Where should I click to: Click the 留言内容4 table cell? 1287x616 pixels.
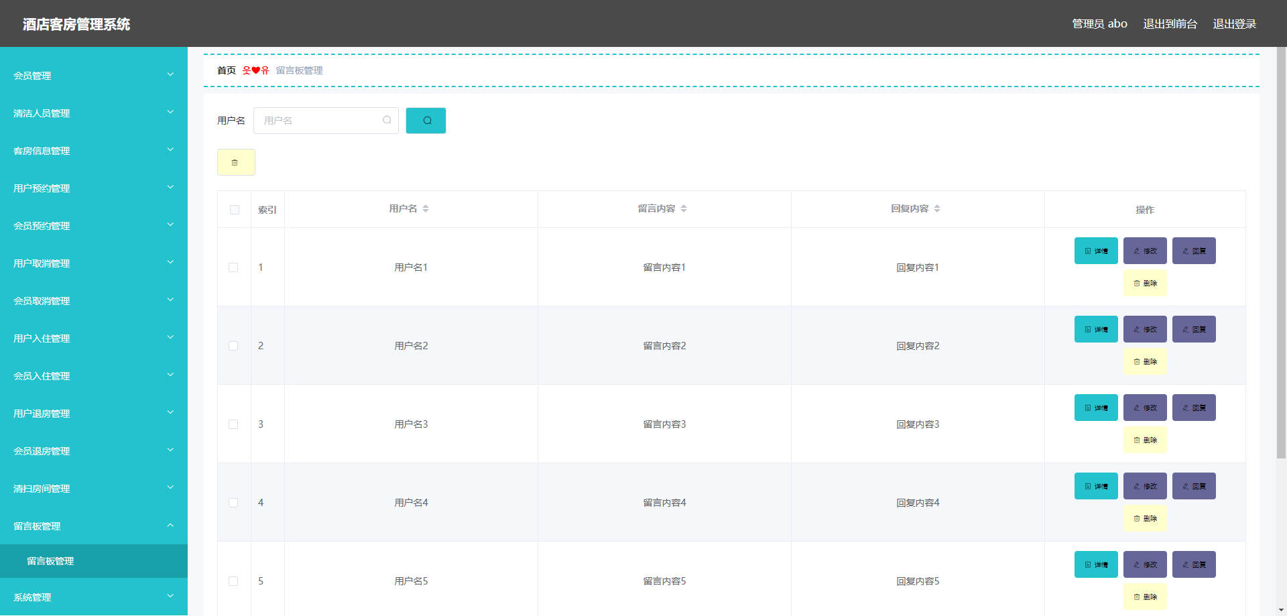click(x=664, y=503)
